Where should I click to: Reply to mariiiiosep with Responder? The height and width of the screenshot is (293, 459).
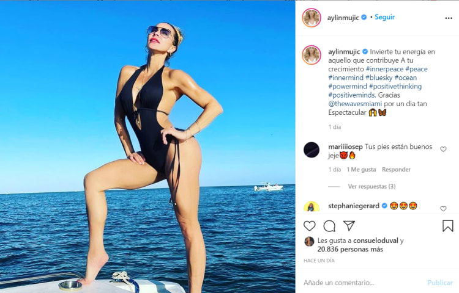(396, 170)
